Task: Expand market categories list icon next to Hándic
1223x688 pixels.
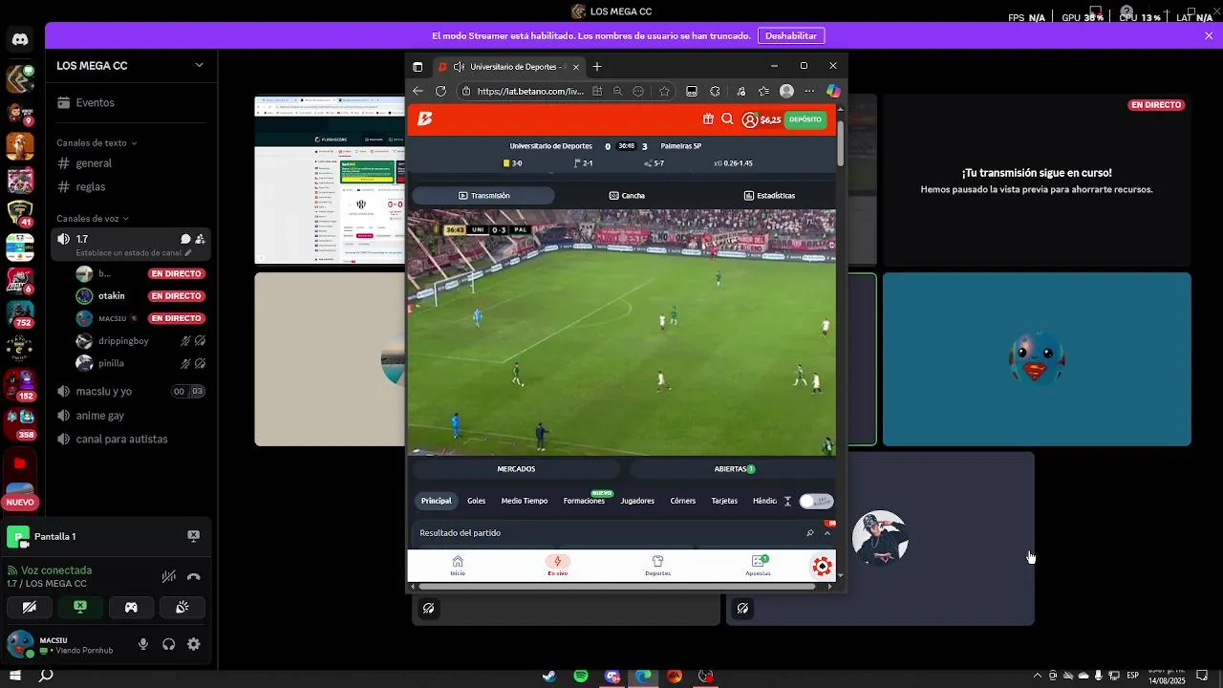Action: [787, 501]
